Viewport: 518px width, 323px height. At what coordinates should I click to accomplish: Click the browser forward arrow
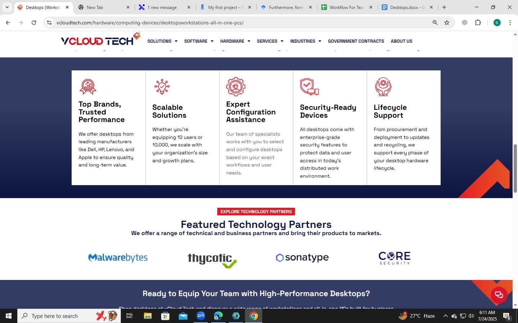point(21,23)
